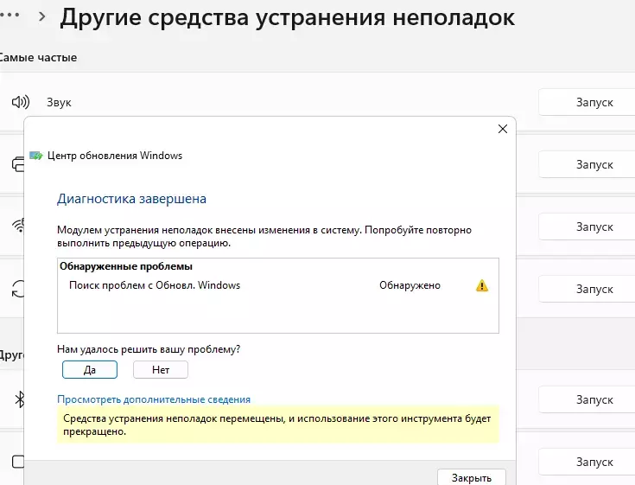Screen dimensions: 635x485
Task: Answer Нет to problem solved question
Action: pos(161,369)
